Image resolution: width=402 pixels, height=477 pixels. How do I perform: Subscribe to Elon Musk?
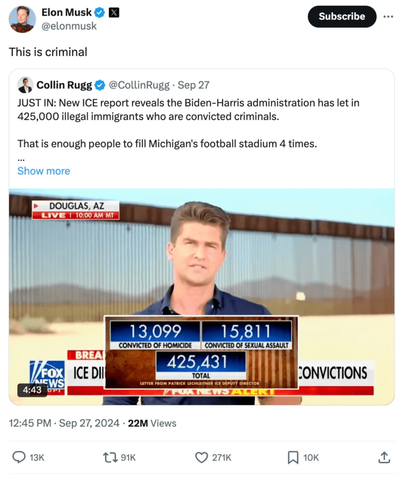coord(342,16)
